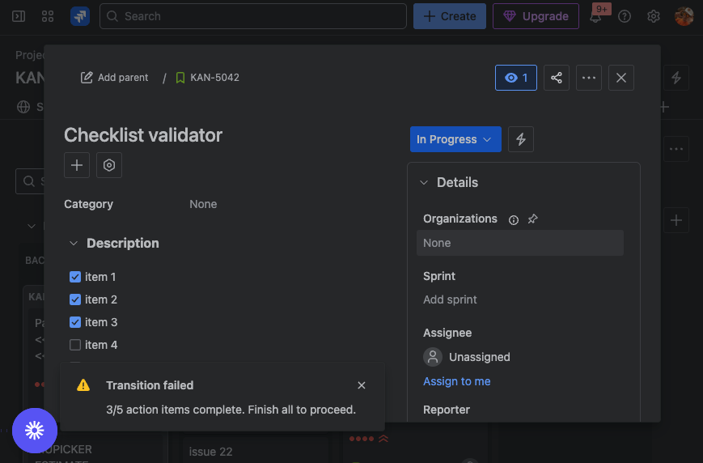703x463 pixels.
Task: Dismiss the Transition failed notification
Action: pyautogui.click(x=362, y=385)
